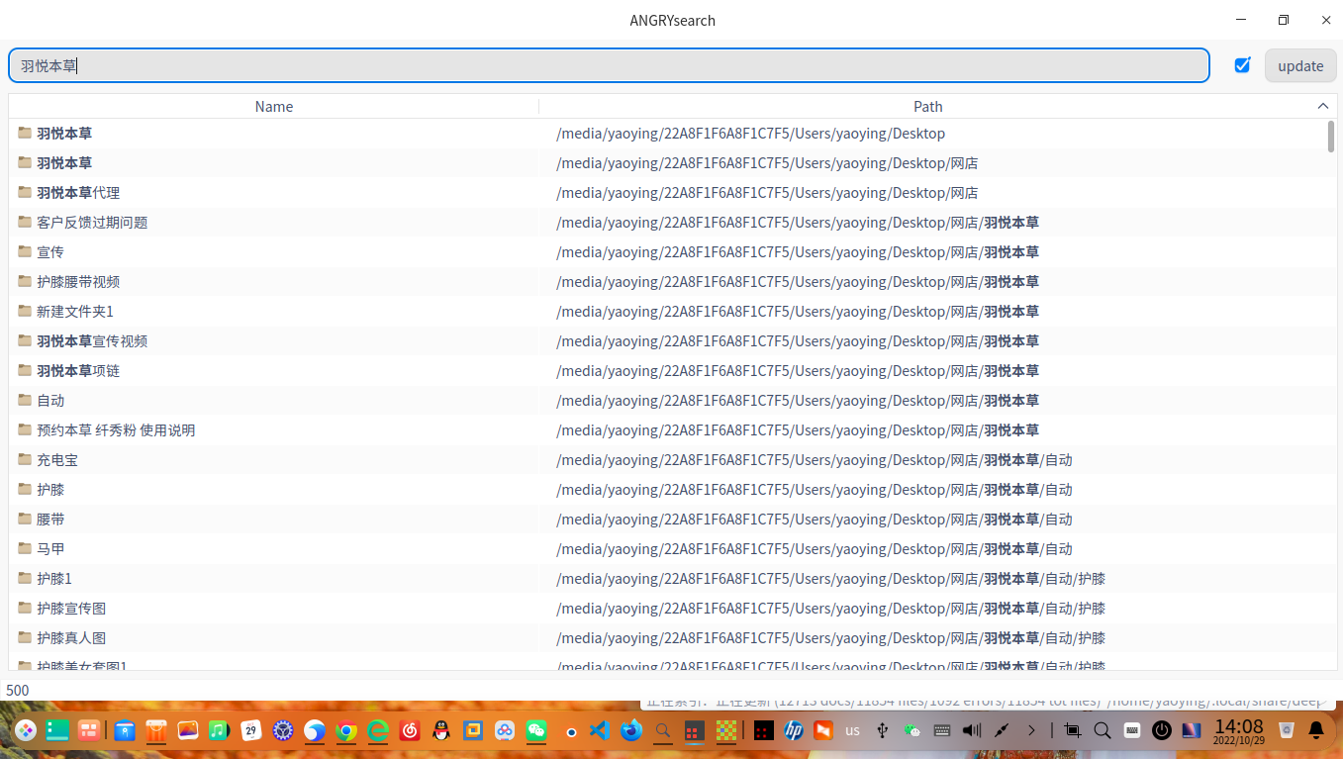Click the small WeChat tray icon beside USB

pos(912,730)
